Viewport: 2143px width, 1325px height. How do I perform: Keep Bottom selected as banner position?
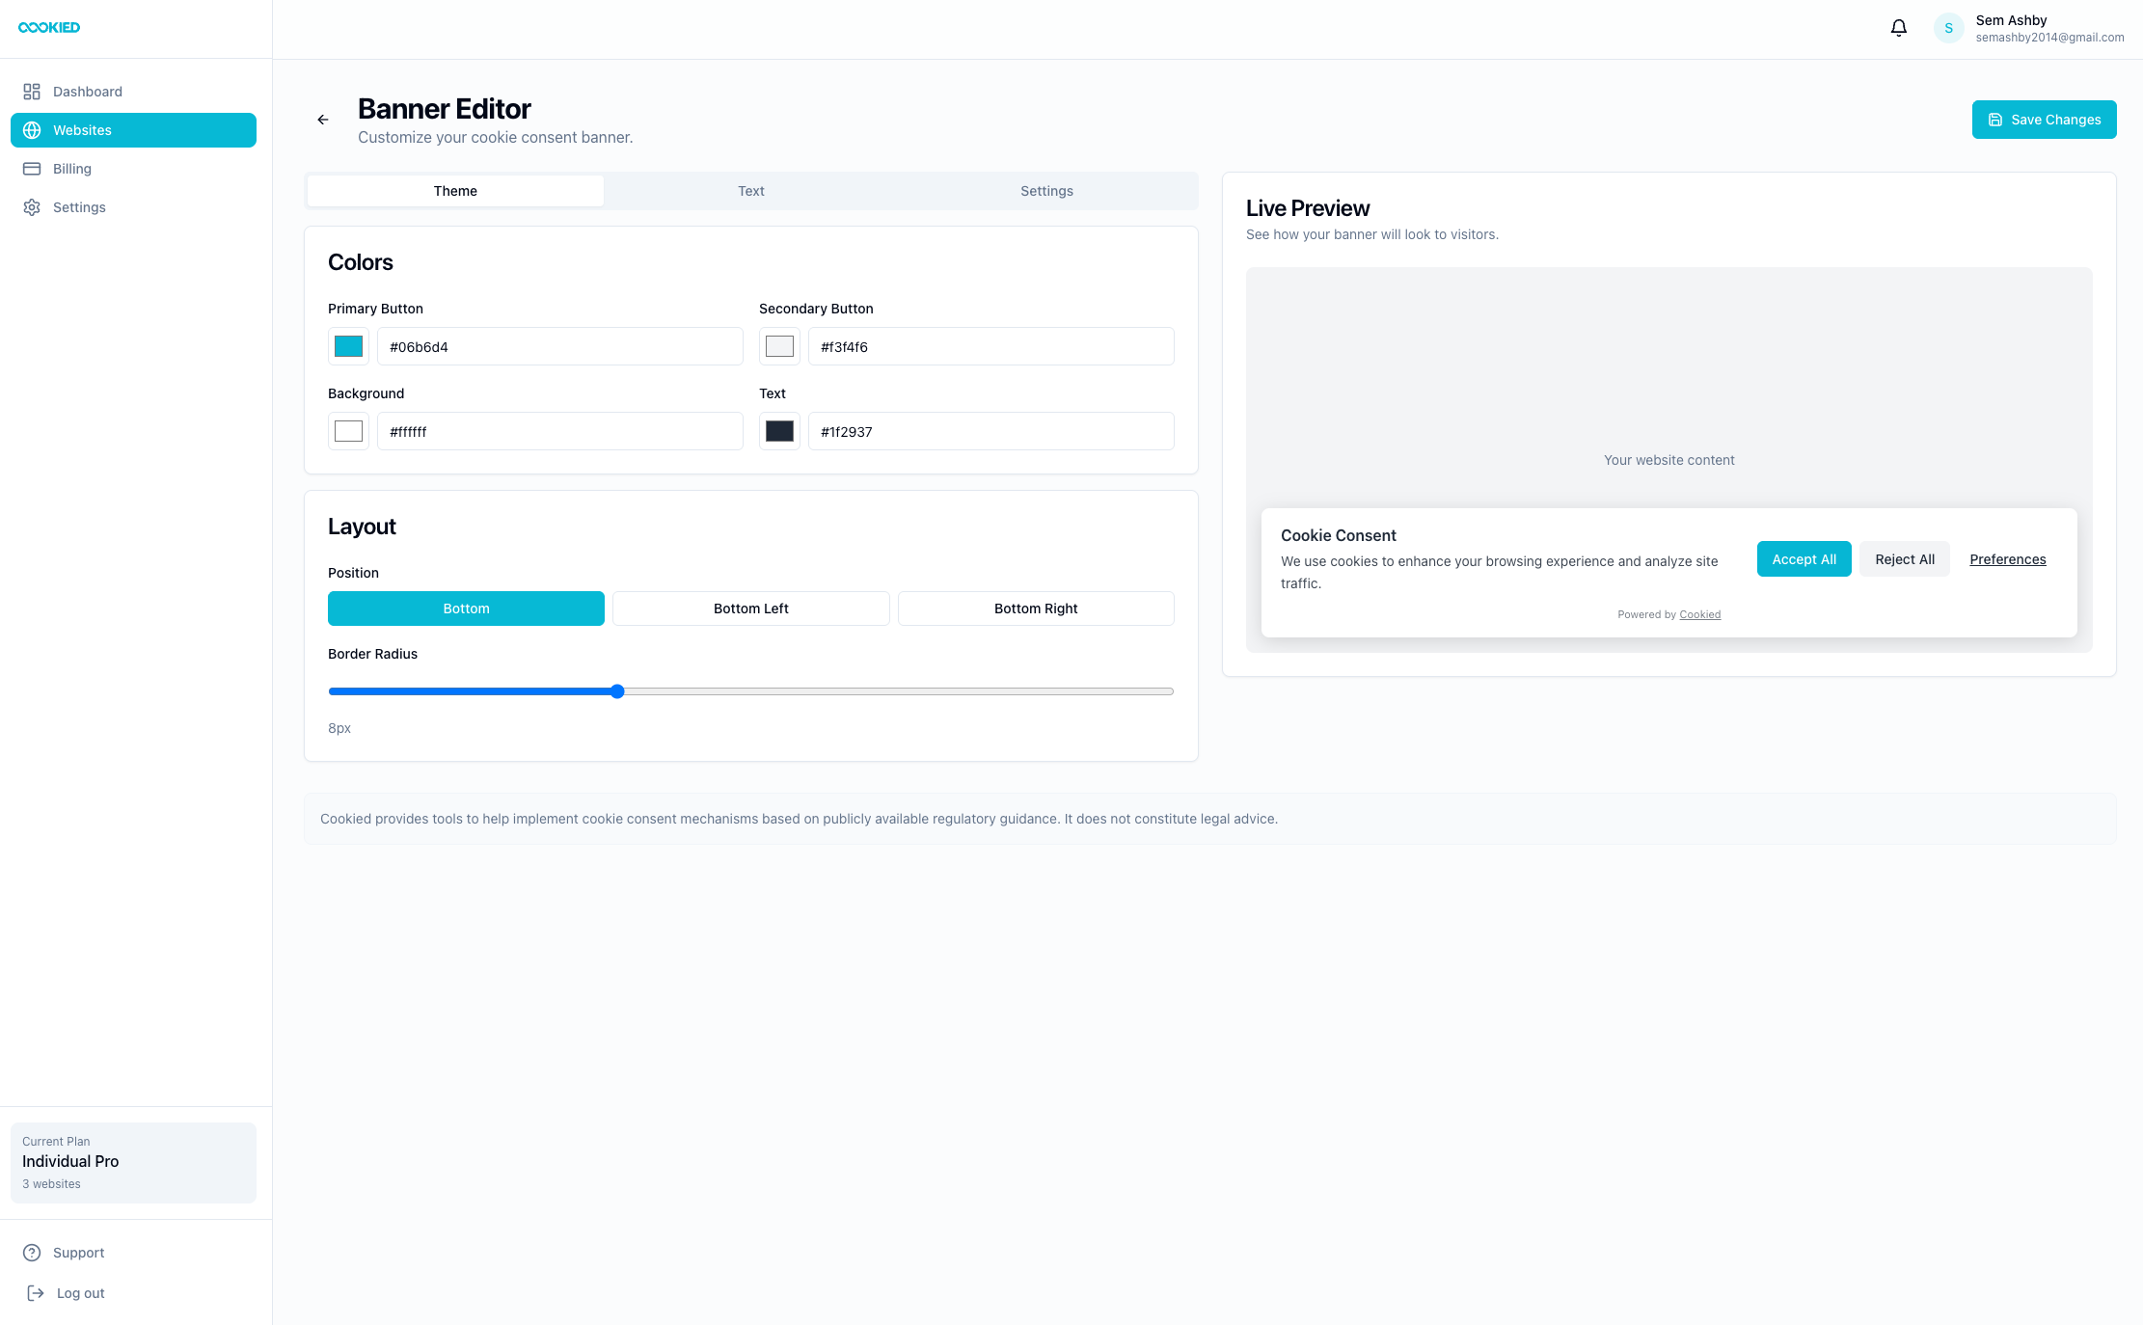(x=466, y=608)
